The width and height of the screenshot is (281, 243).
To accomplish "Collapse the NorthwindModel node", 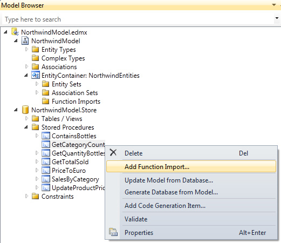I will pyautogui.click(x=16, y=40).
